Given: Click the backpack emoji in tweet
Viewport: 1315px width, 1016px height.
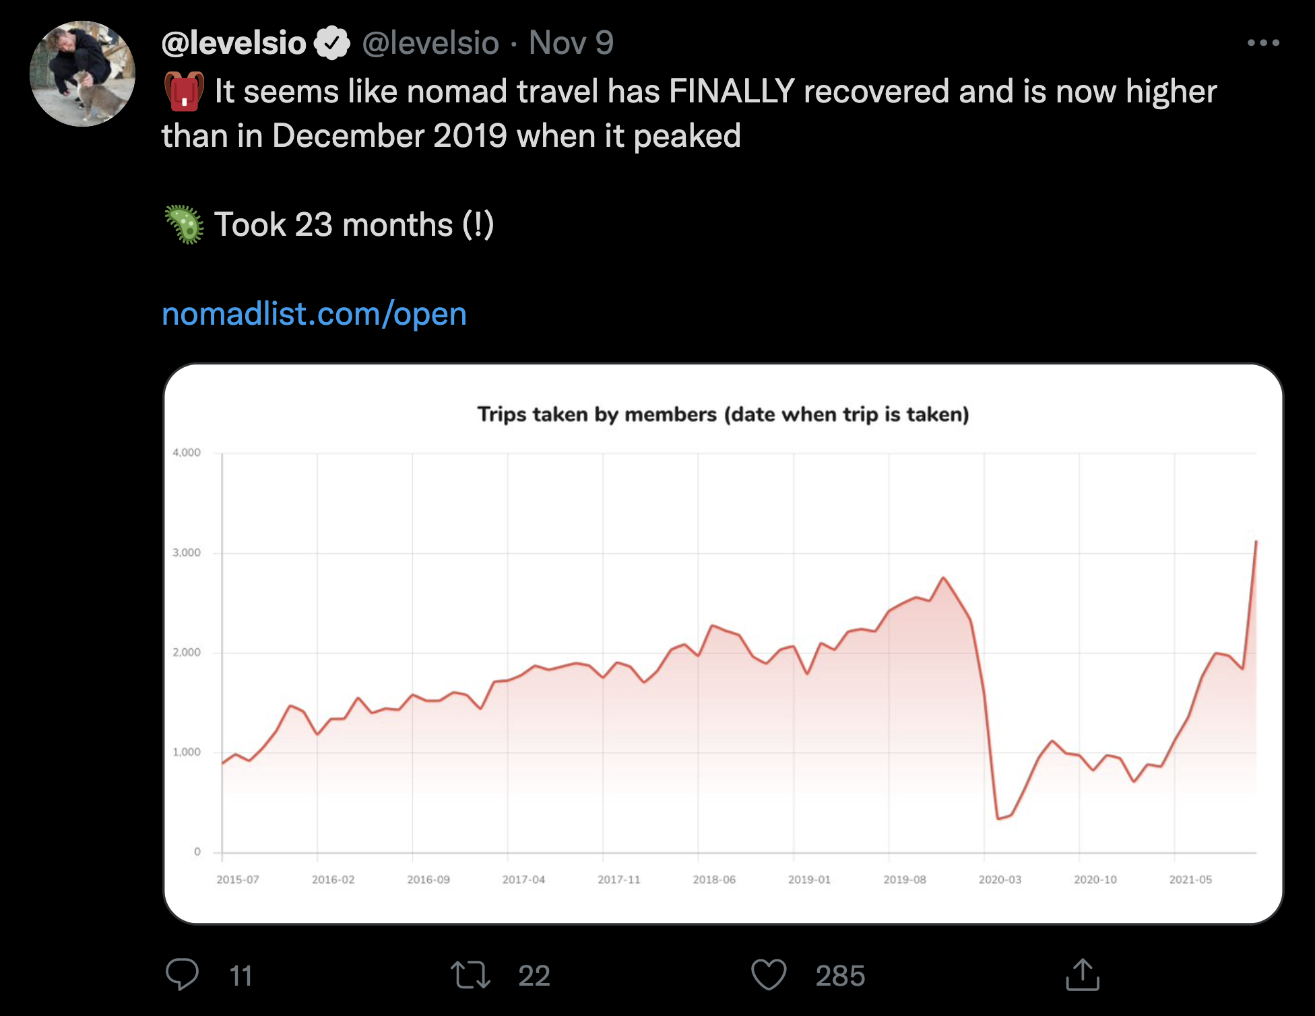Looking at the screenshot, I should point(184,91).
